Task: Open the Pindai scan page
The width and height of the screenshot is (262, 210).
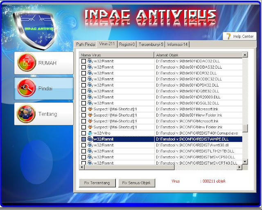Action: [44, 89]
